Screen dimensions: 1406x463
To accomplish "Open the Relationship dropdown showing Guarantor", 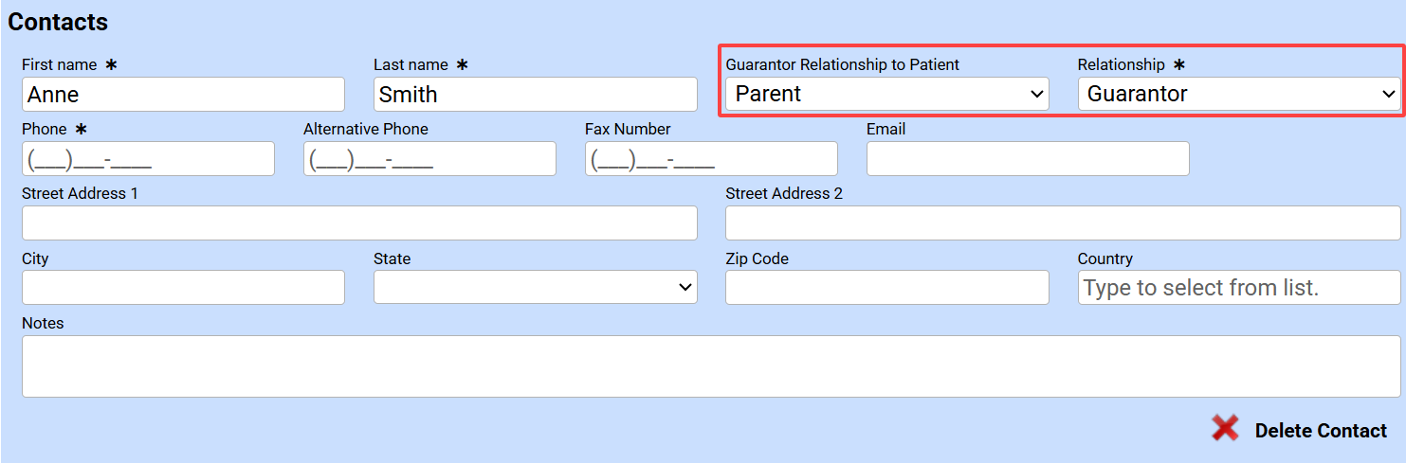I will (1238, 94).
